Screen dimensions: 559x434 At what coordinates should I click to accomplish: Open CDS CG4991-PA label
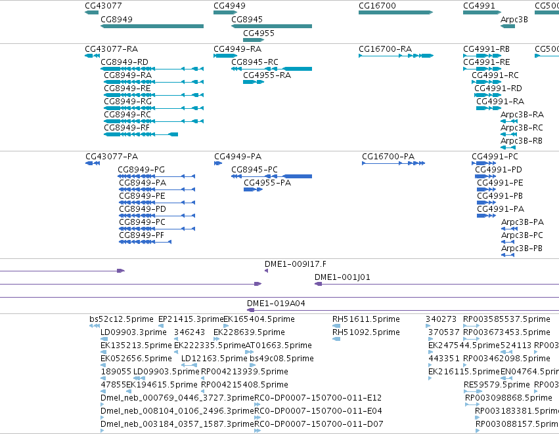point(501,210)
